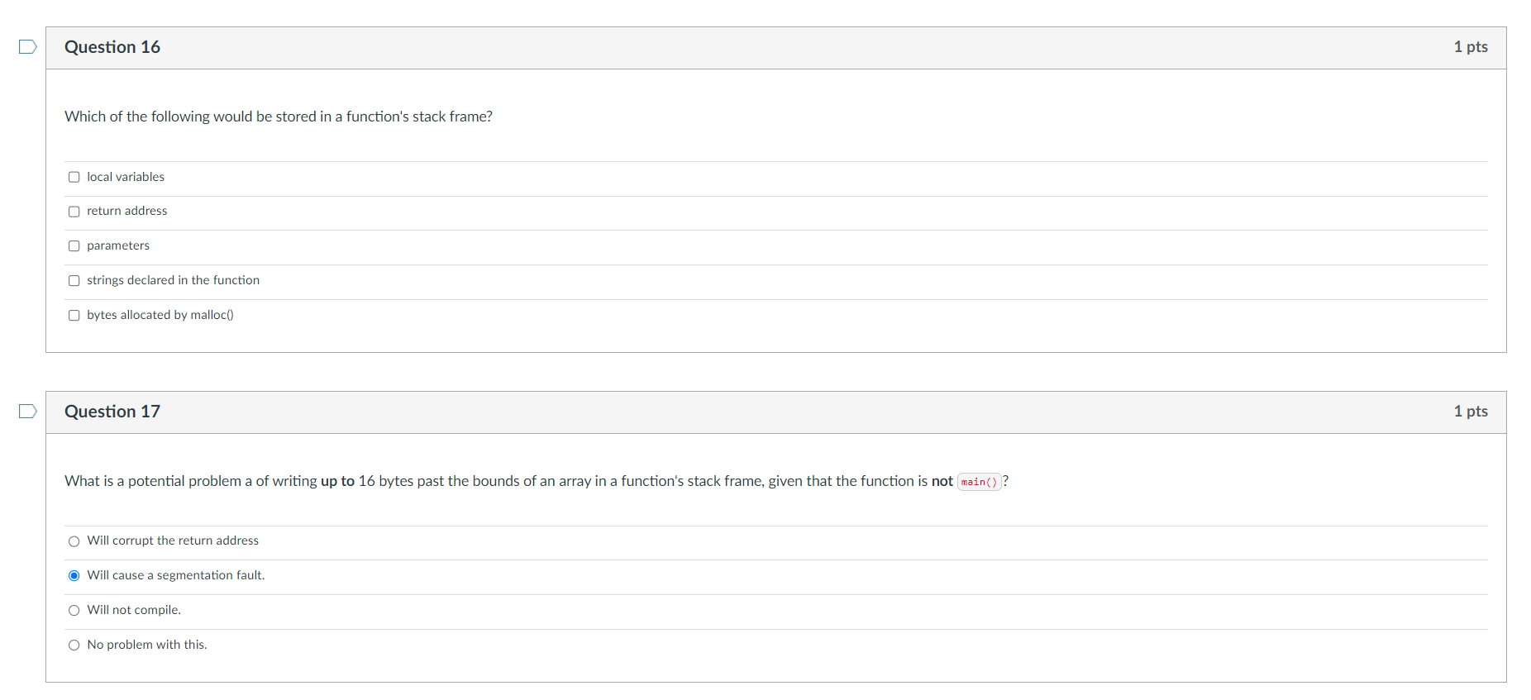Choose 'No problem with this' radio option
The image size is (1531, 700).
point(74,645)
